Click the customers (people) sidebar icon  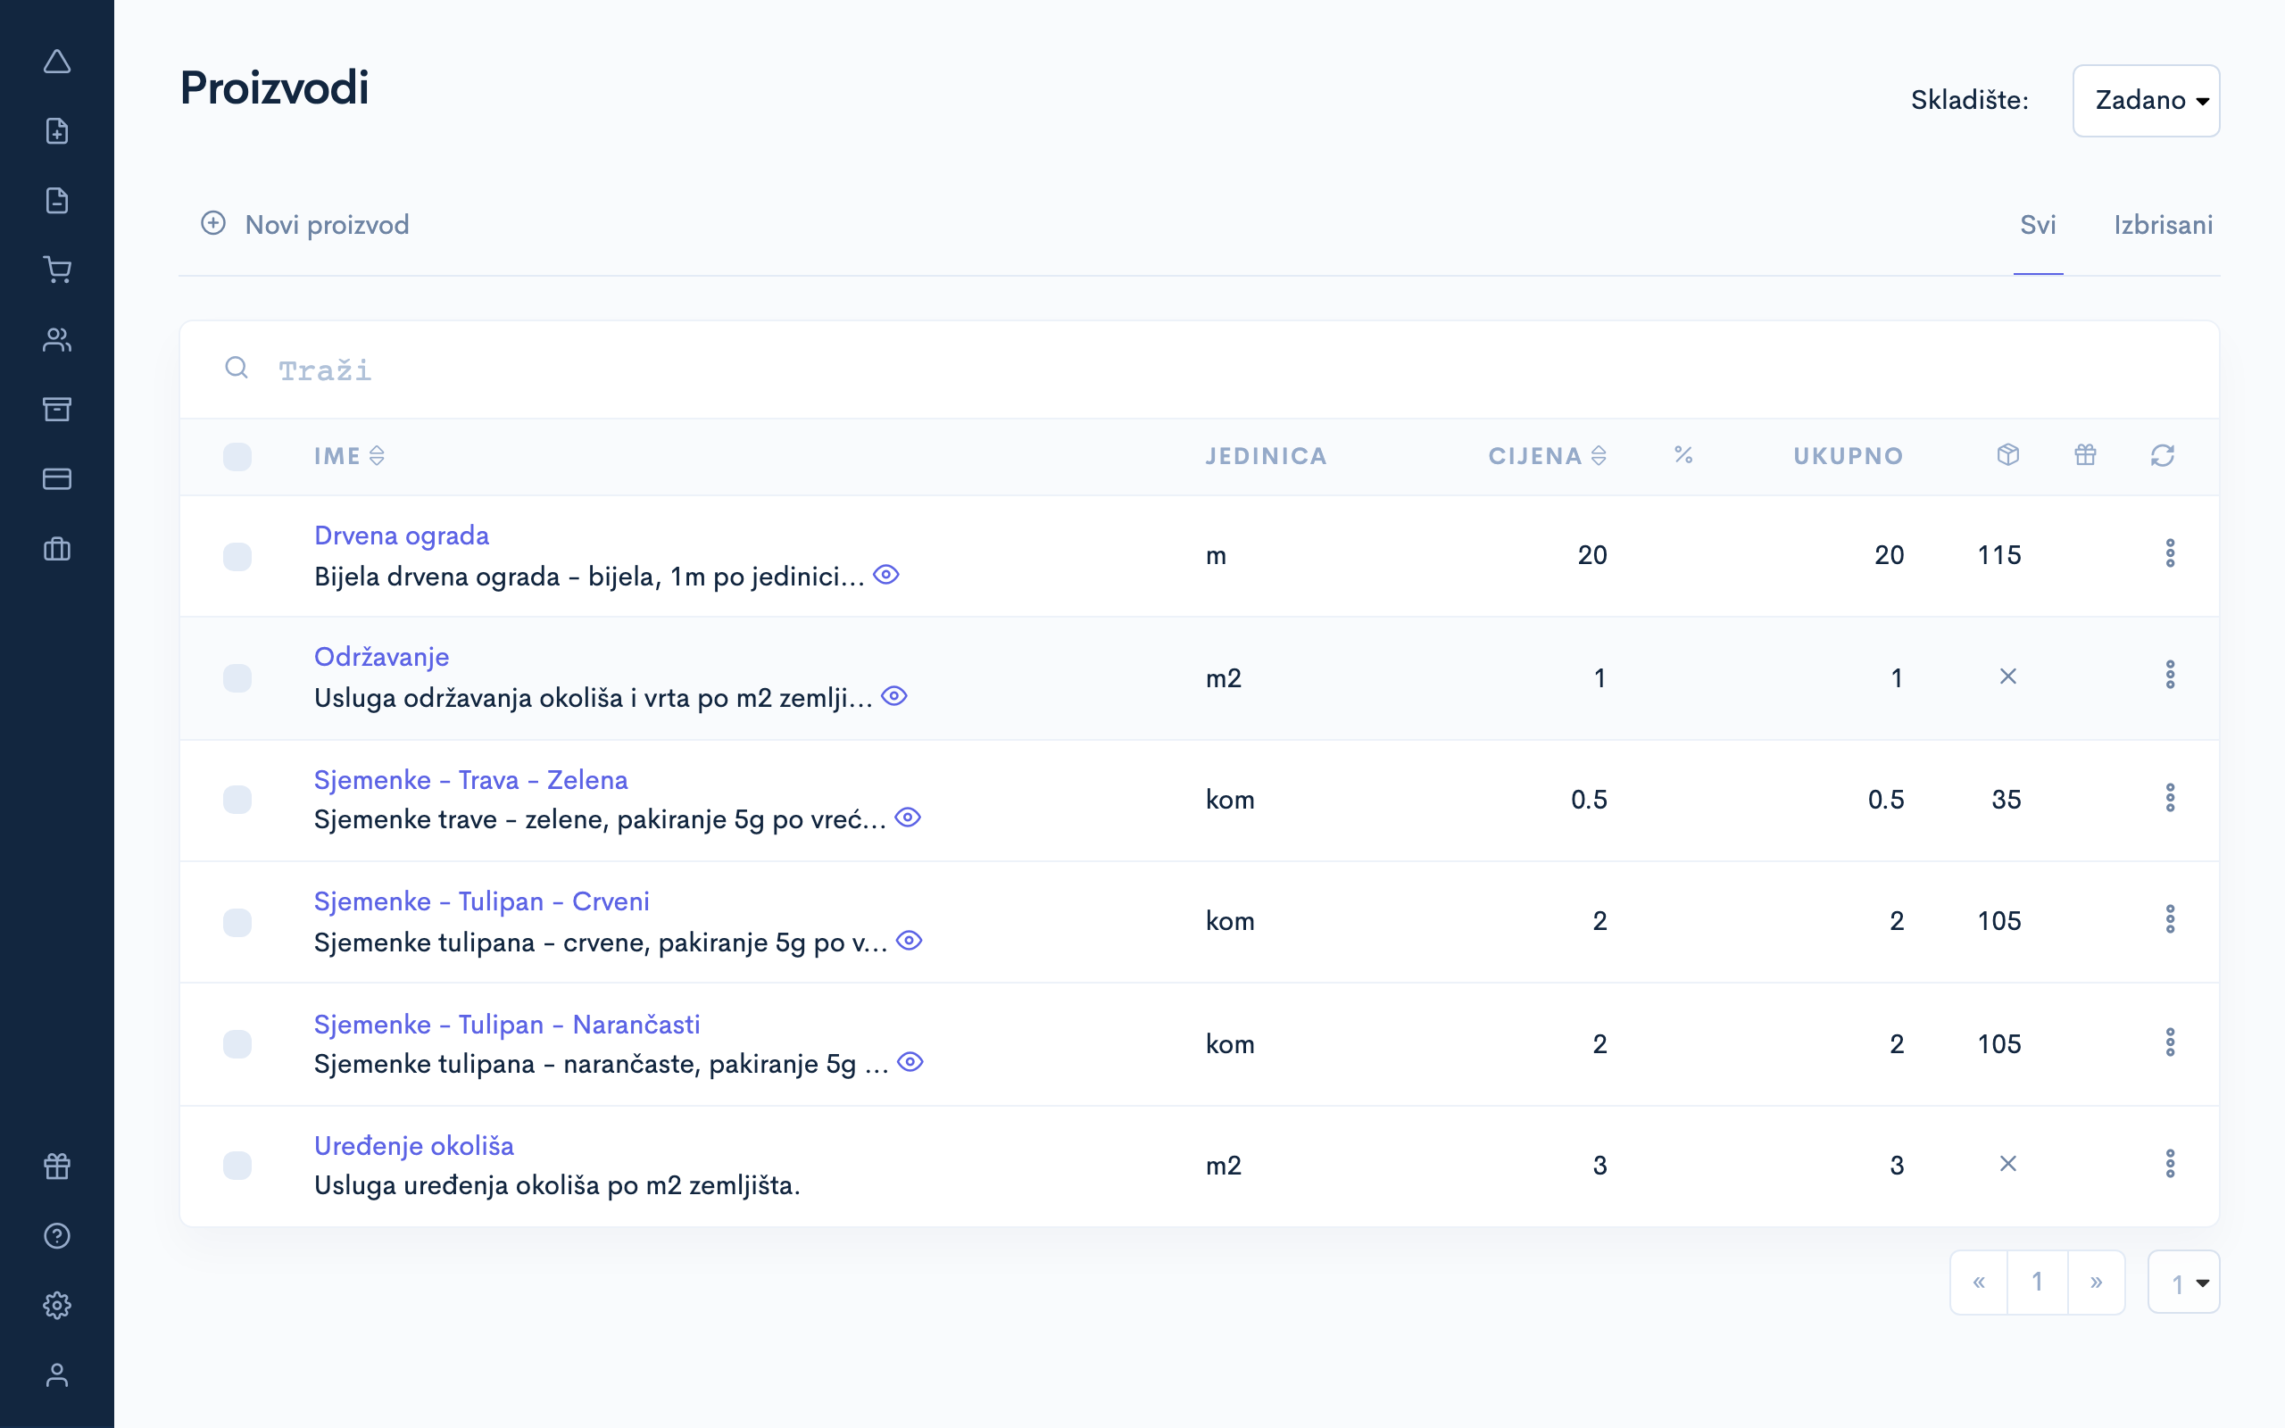58,340
